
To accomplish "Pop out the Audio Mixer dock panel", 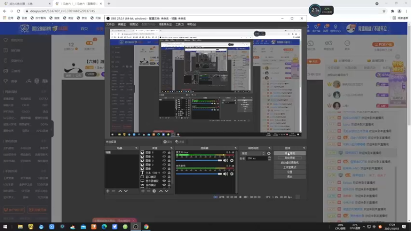I will pyautogui.click(x=235, y=148).
